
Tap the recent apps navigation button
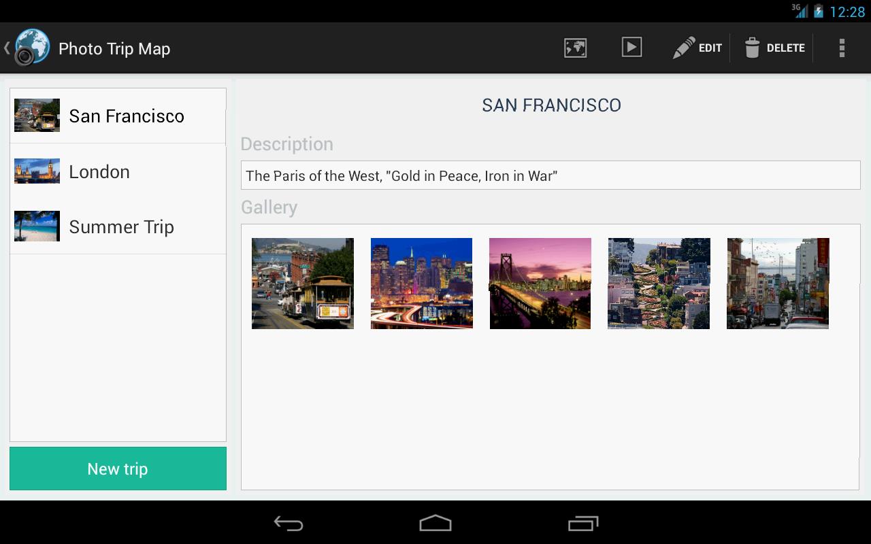[x=582, y=523]
